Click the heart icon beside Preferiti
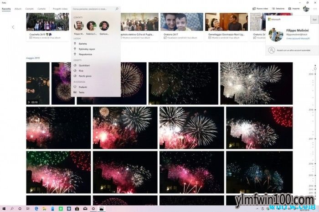The height and width of the screenshot is (212, 319). pos(75,87)
